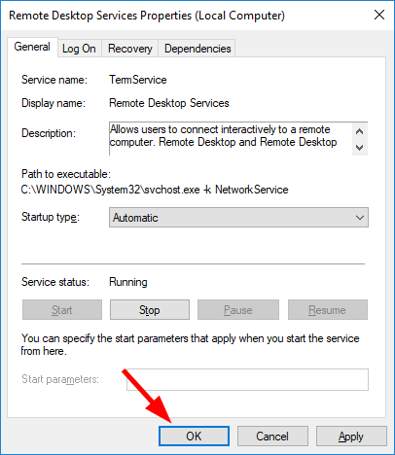Close the Remote Desktop Services Properties dialog
The width and height of the screenshot is (395, 455).
pyautogui.click(x=379, y=15)
